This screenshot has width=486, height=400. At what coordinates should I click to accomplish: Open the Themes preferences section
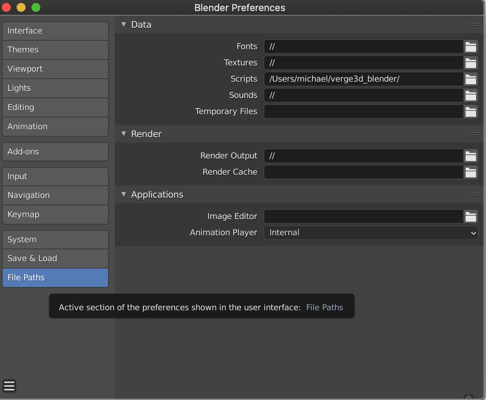(56, 50)
